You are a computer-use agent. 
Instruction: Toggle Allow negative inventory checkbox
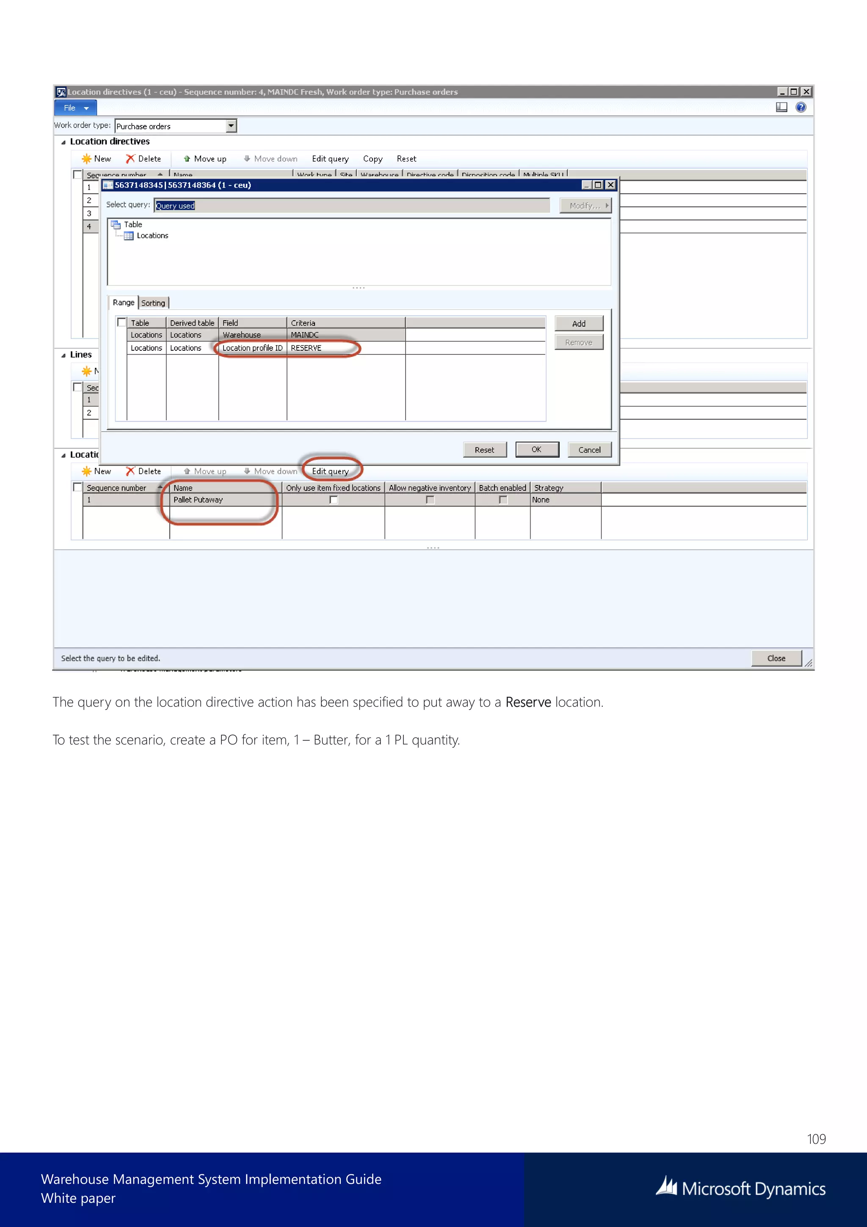click(430, 500)
